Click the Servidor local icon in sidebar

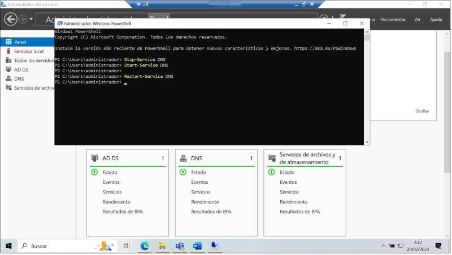coord(8,51)
